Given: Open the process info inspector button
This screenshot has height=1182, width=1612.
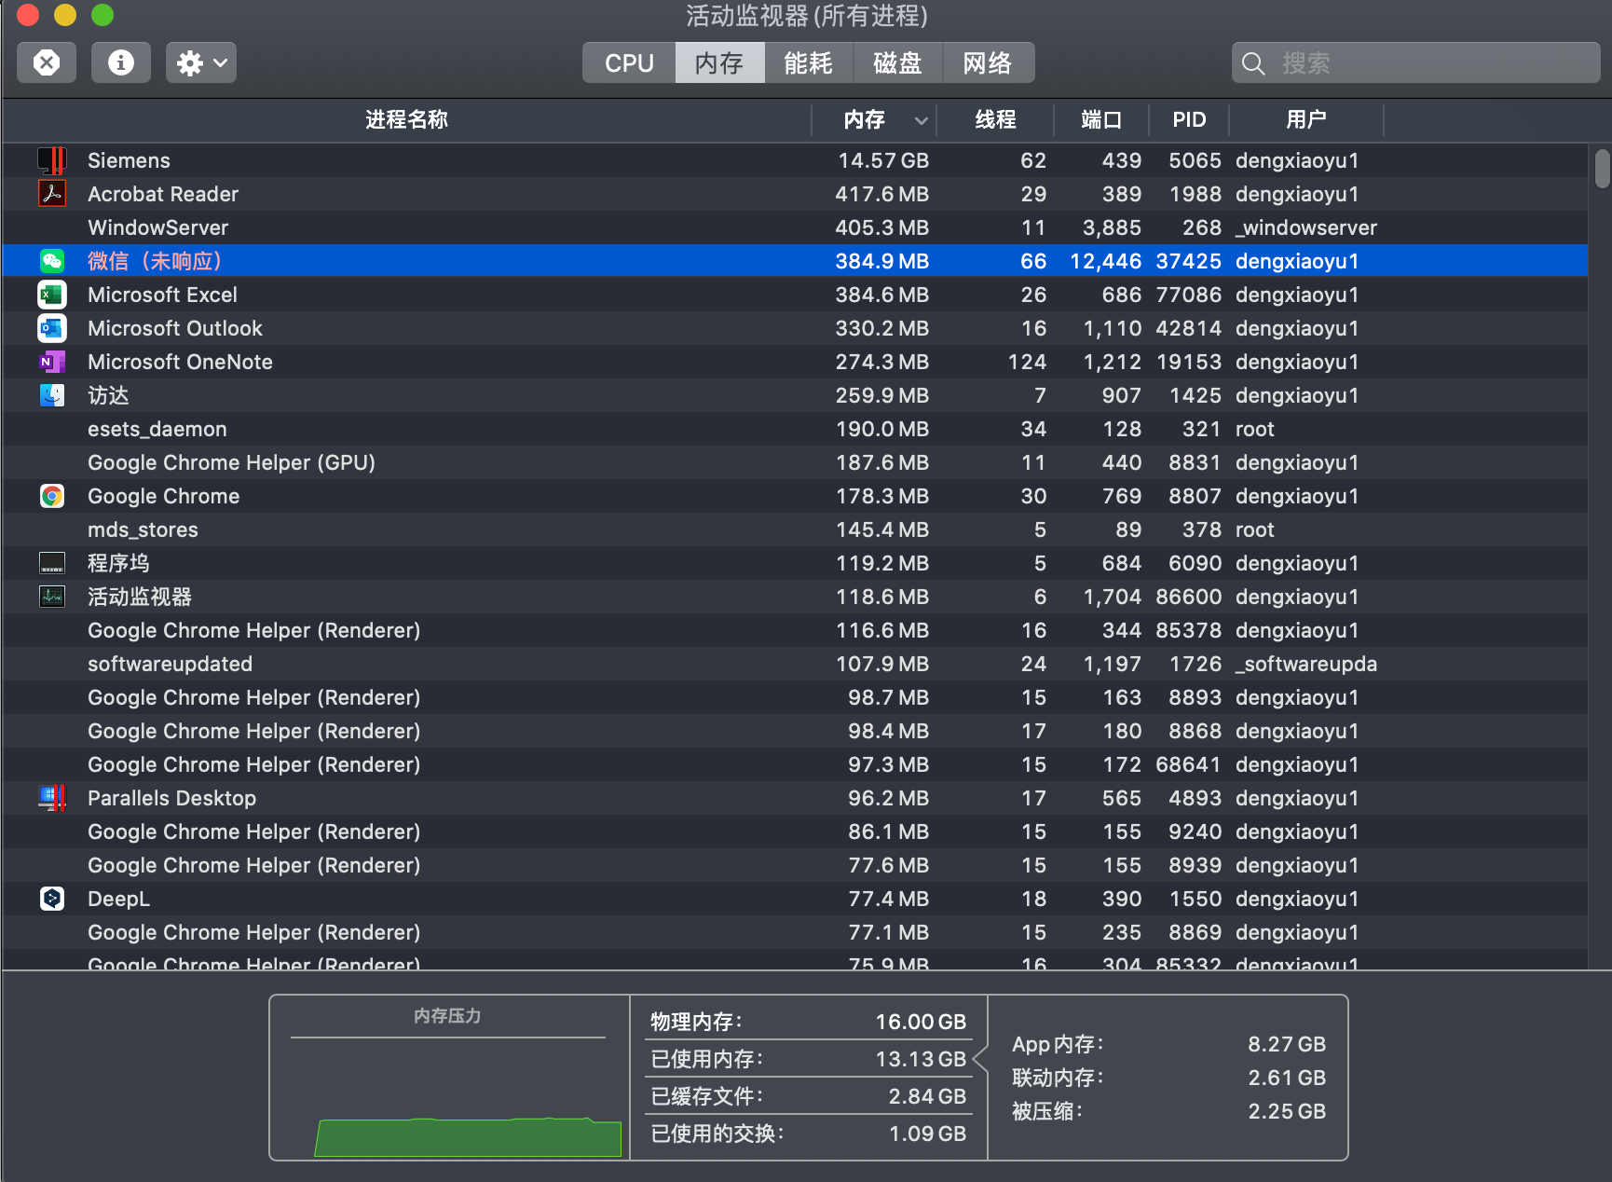Looking at the screenshot, I should click(x=120, y=62).
